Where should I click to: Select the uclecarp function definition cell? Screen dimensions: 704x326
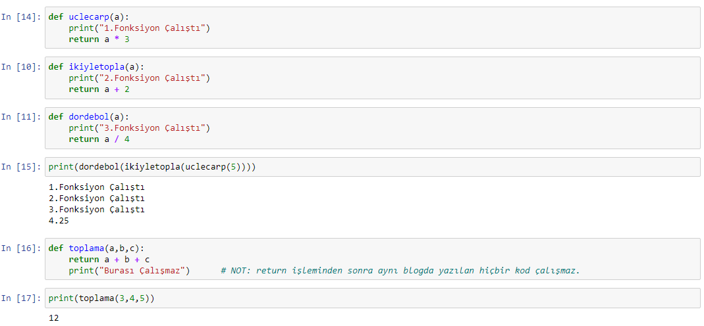click(372, 28)
